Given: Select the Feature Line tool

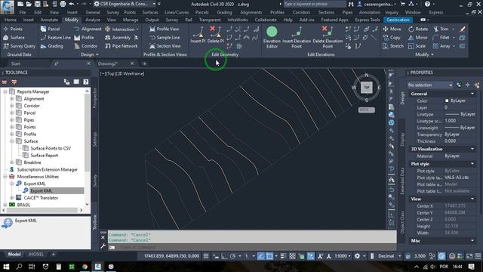Looking at the screenshot, I should point(56,38).
